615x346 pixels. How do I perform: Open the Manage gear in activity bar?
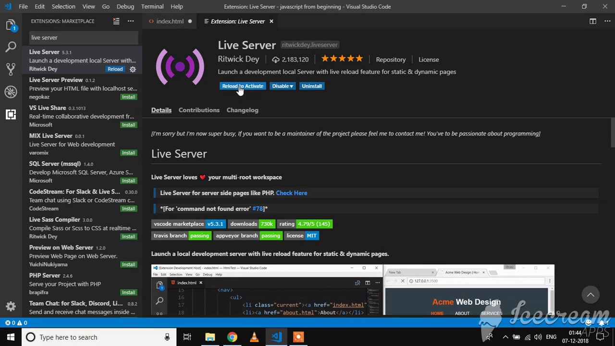11,306
